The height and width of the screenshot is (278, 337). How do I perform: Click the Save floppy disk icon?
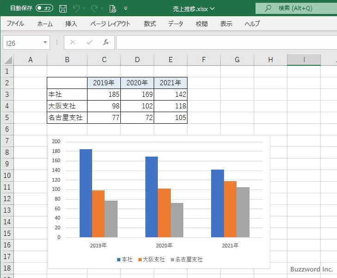tap(63, 9)
